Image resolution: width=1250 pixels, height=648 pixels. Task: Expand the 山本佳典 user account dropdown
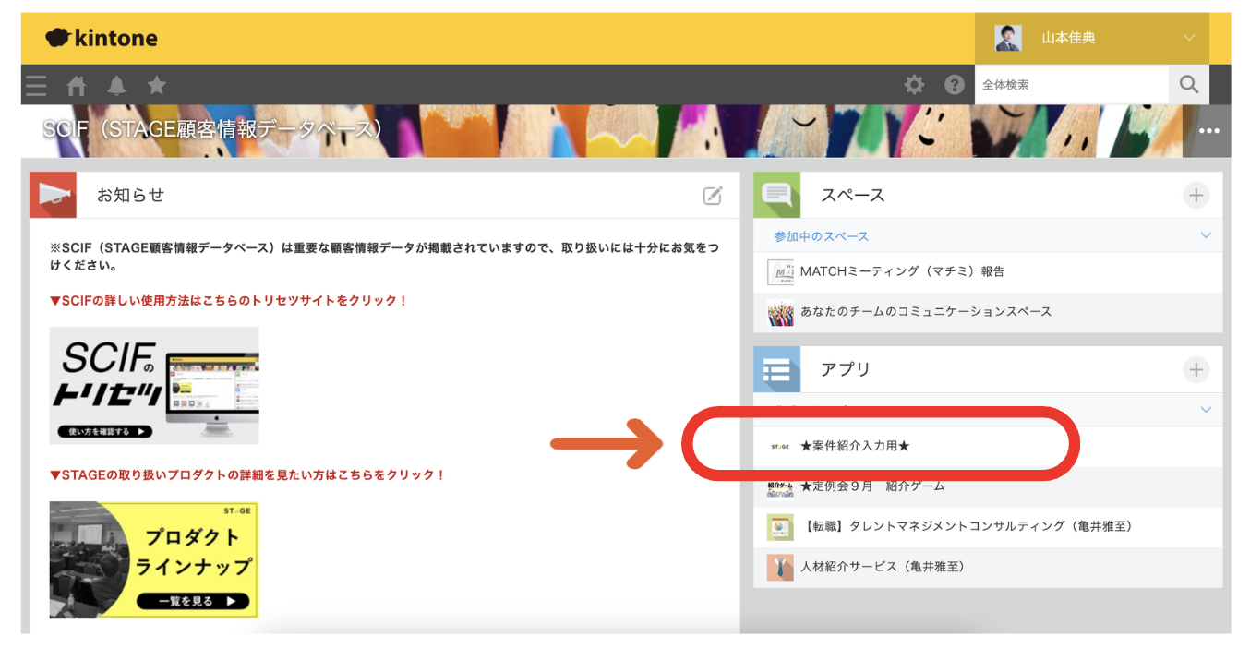coord(1189,39)
